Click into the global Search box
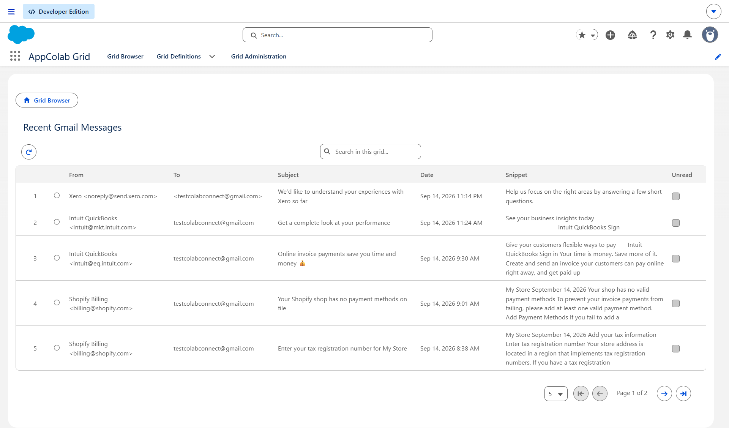This screenshot has width=729, height=428. pos(337,35)
